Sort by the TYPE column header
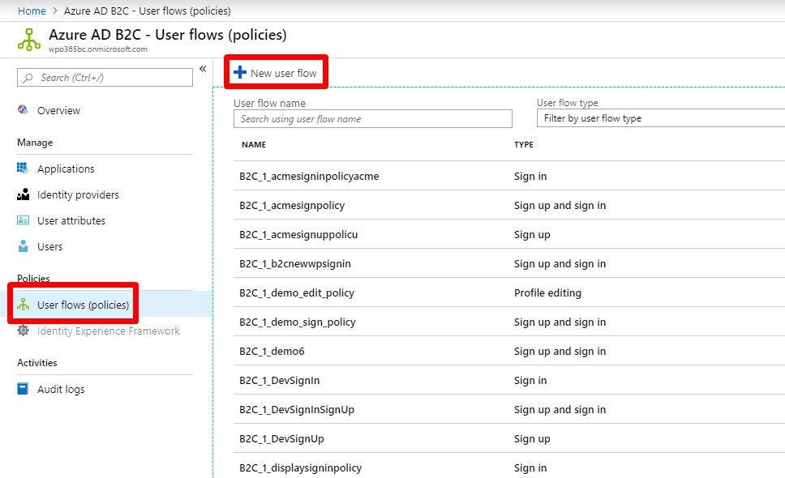Screen dimensions: 785x478 (x=524, y=144)
